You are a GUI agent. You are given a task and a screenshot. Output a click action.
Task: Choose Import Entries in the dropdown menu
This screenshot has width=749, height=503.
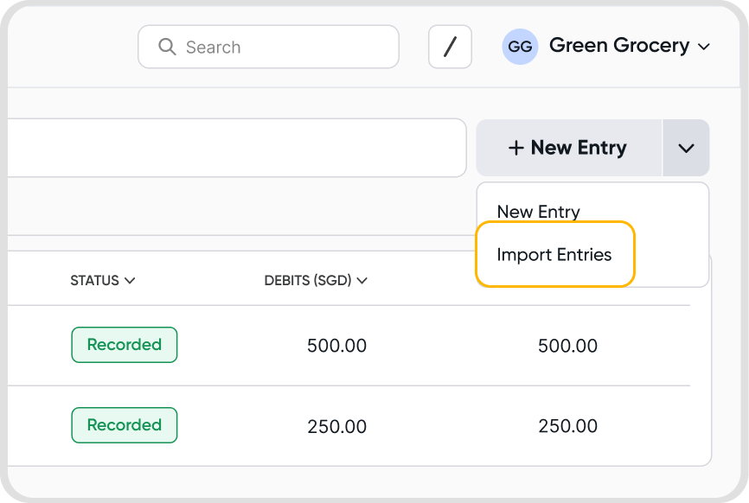coord(554,255)
